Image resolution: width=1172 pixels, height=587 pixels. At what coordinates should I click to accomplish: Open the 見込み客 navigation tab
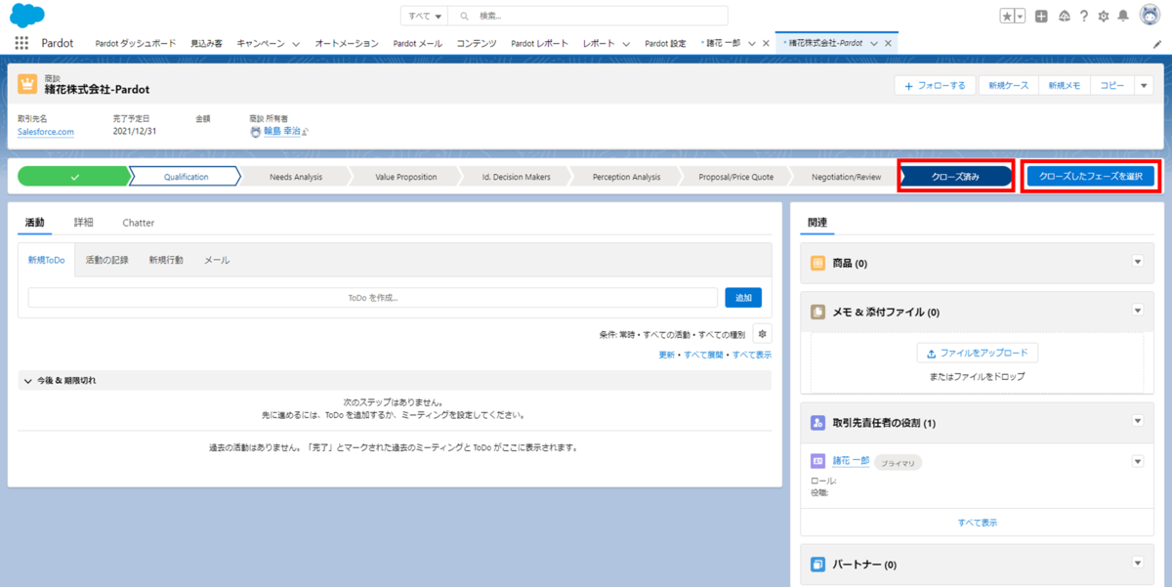[x=206, y=44]
